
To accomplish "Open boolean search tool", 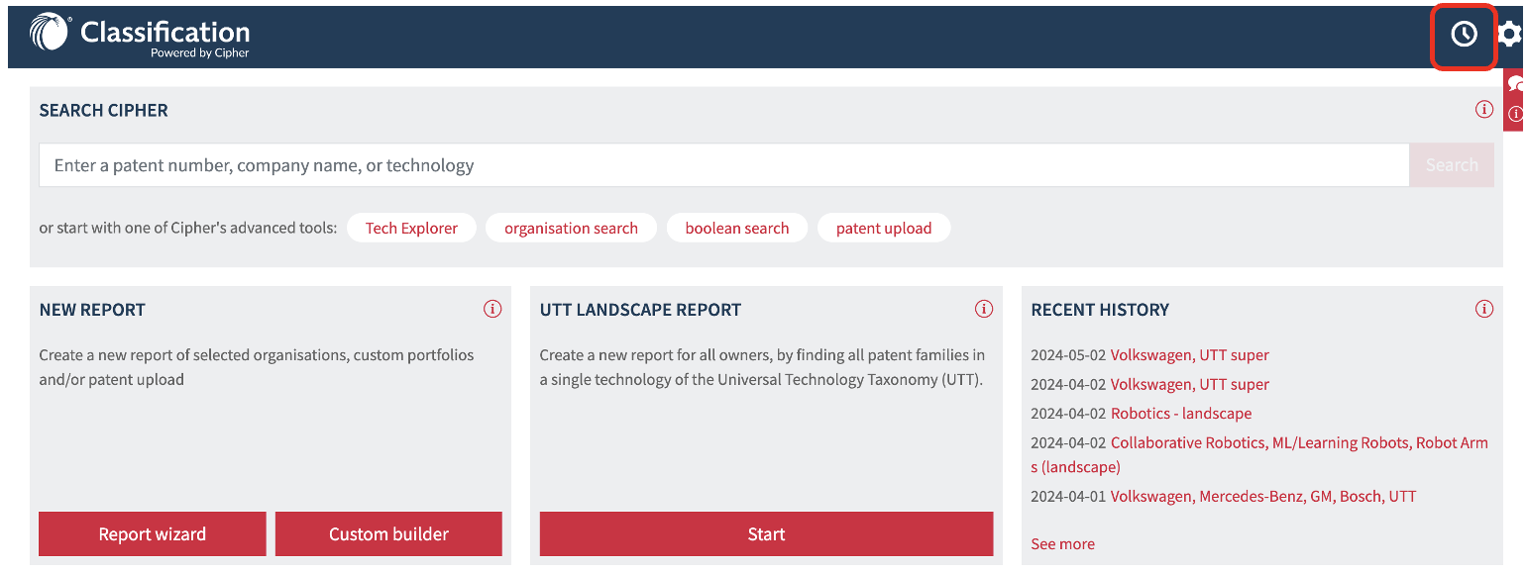I will point(737,228).
